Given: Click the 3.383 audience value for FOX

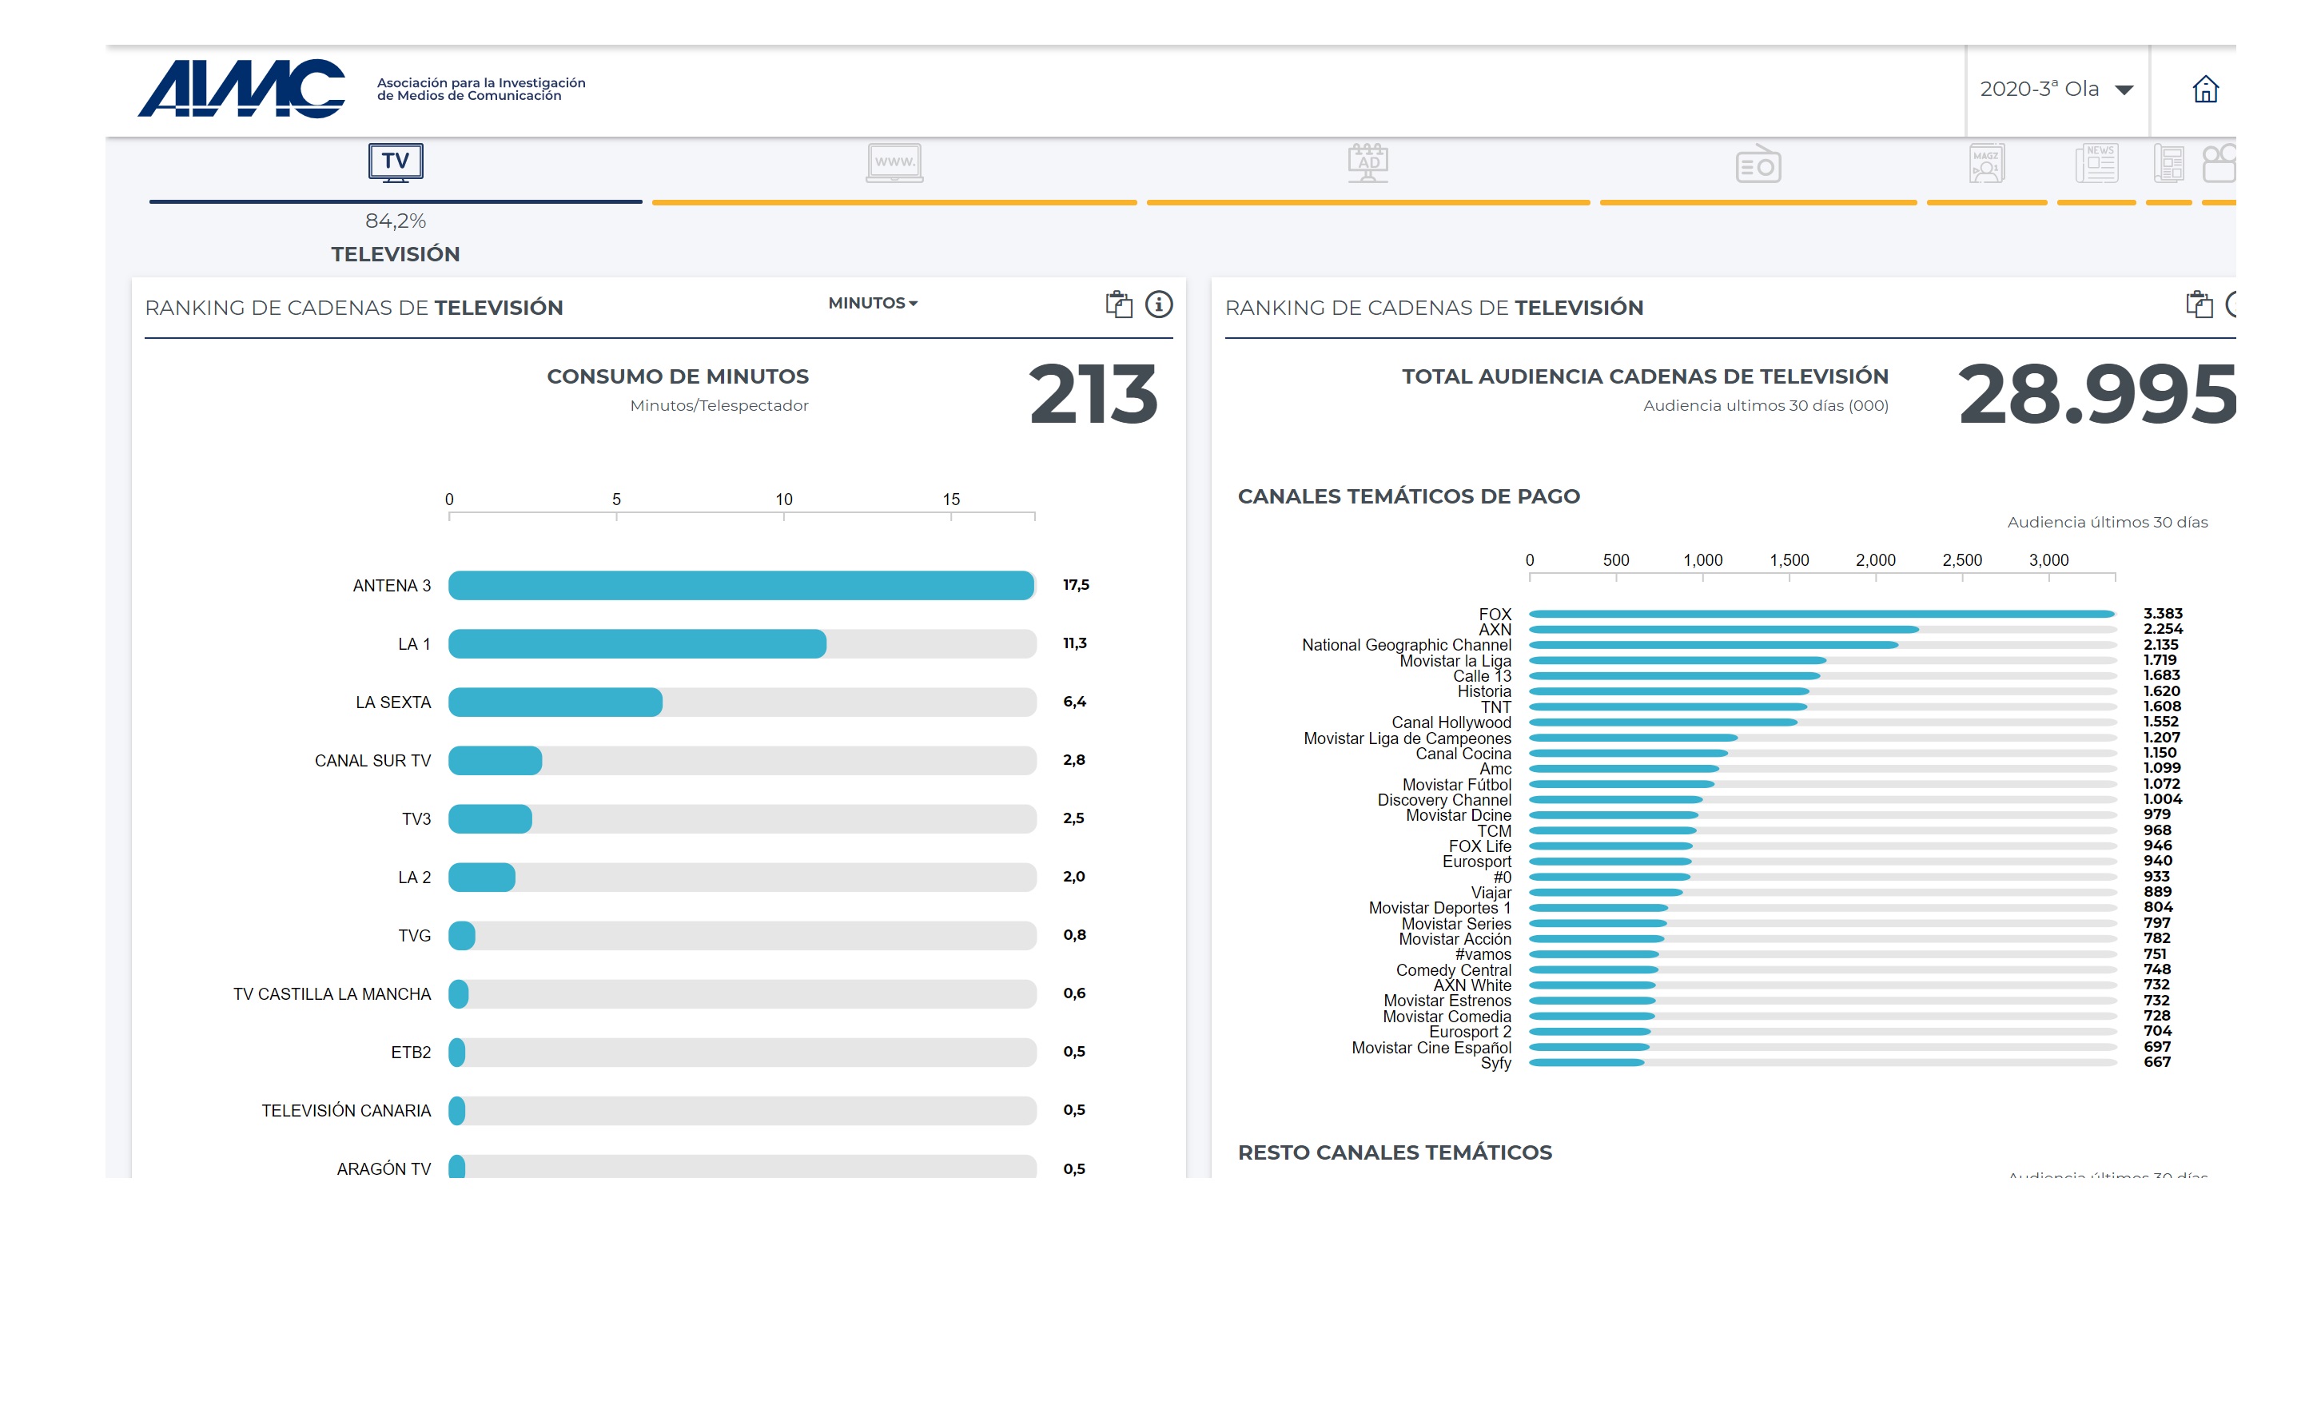Looking at the screenshot, I should click(x=2163, y=614).
